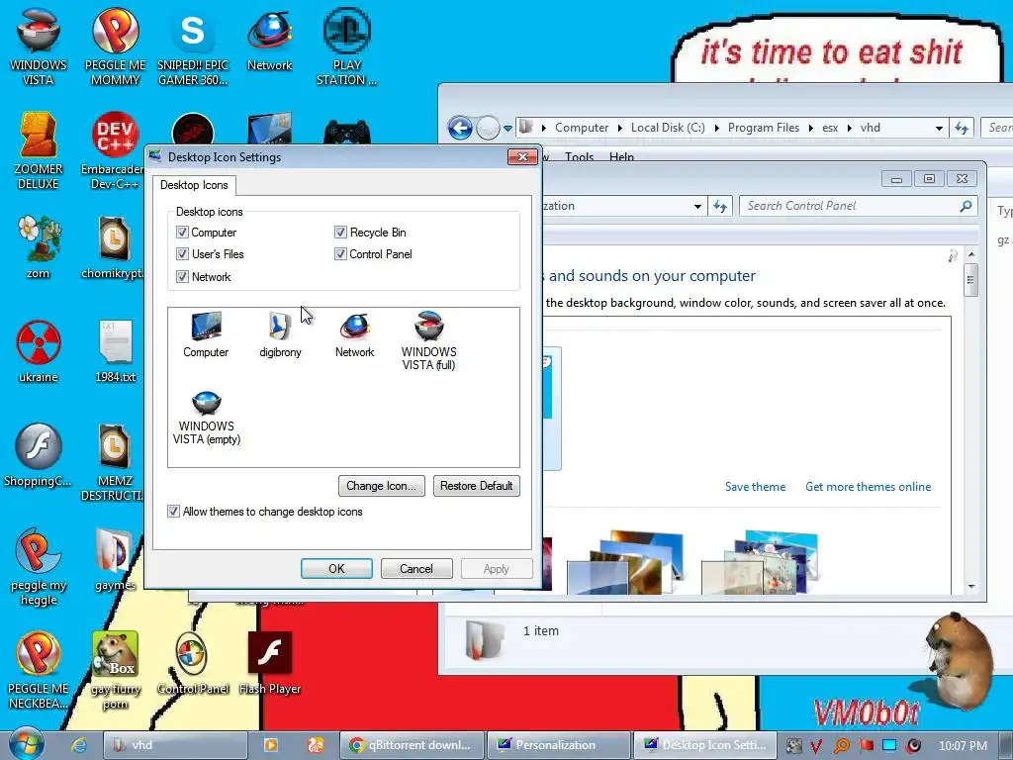Image resolution: width=1013 pixels, height=760 pixels.
Task: Expand the arrow after Local Disk (C:) in breadcrumb
Action: [x=716, y=128]
